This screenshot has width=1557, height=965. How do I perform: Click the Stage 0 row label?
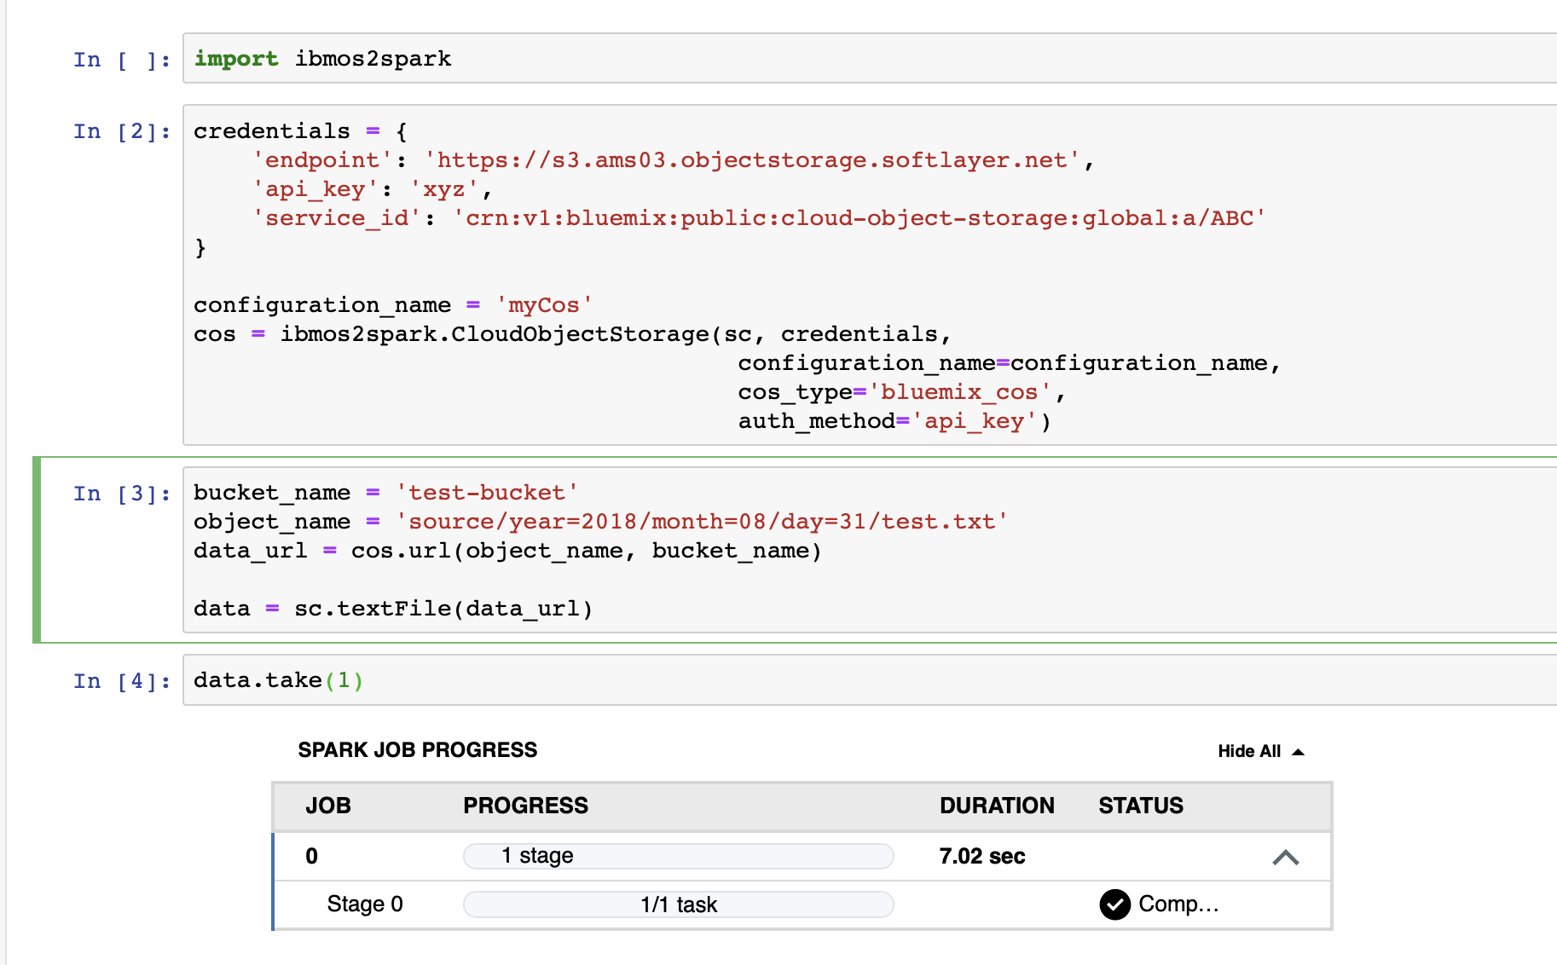pyautogui.click(x=365, y=904)
